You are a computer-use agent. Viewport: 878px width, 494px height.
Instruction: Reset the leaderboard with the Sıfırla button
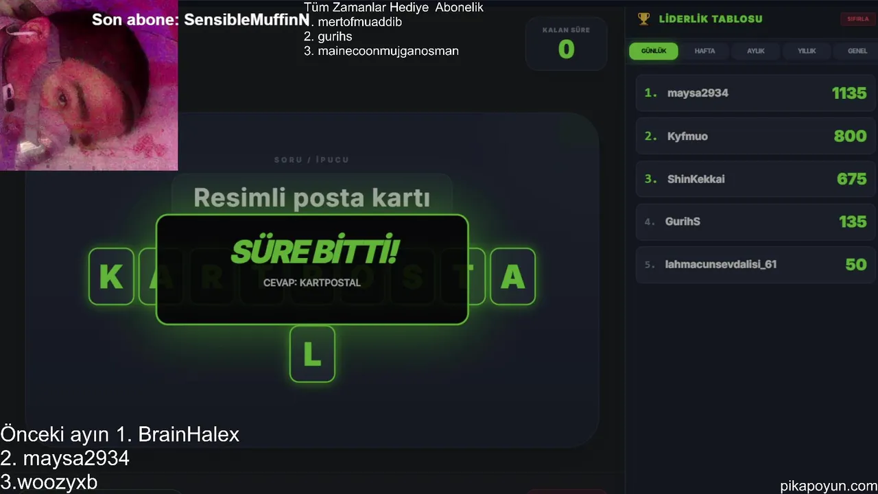click(857, 19)
